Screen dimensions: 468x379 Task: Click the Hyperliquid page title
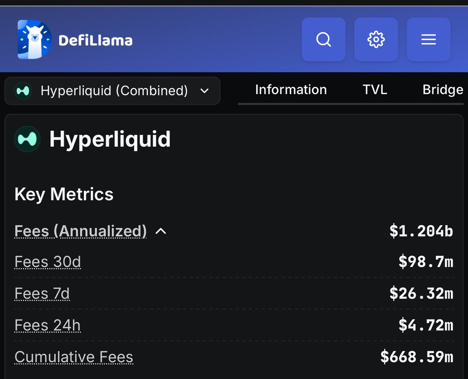pos(110,139)
